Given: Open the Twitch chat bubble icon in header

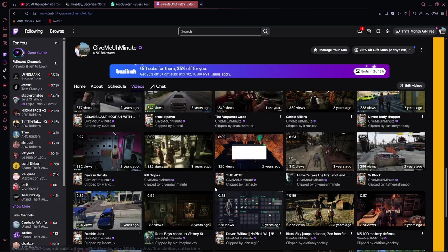Looking at the screenshot, I should 378,31.
